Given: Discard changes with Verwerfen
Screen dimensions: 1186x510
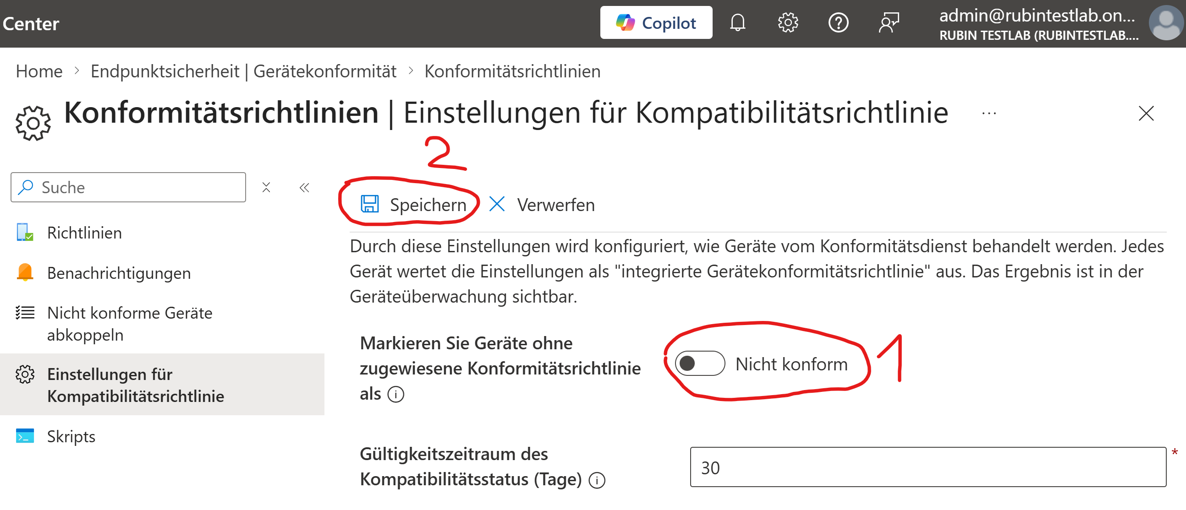Looking at the screenshot, I should (542, 205).
